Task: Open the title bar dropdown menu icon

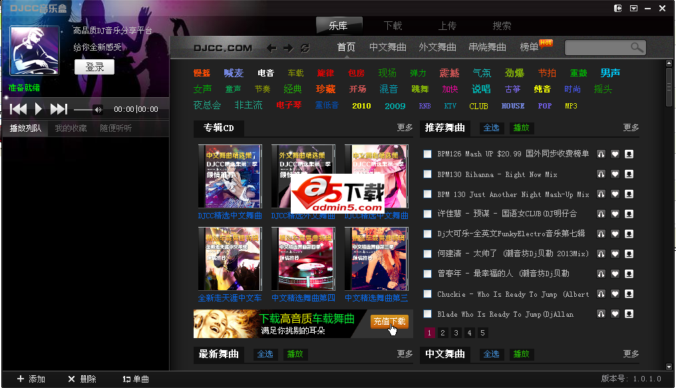Action: click(633, 8)
